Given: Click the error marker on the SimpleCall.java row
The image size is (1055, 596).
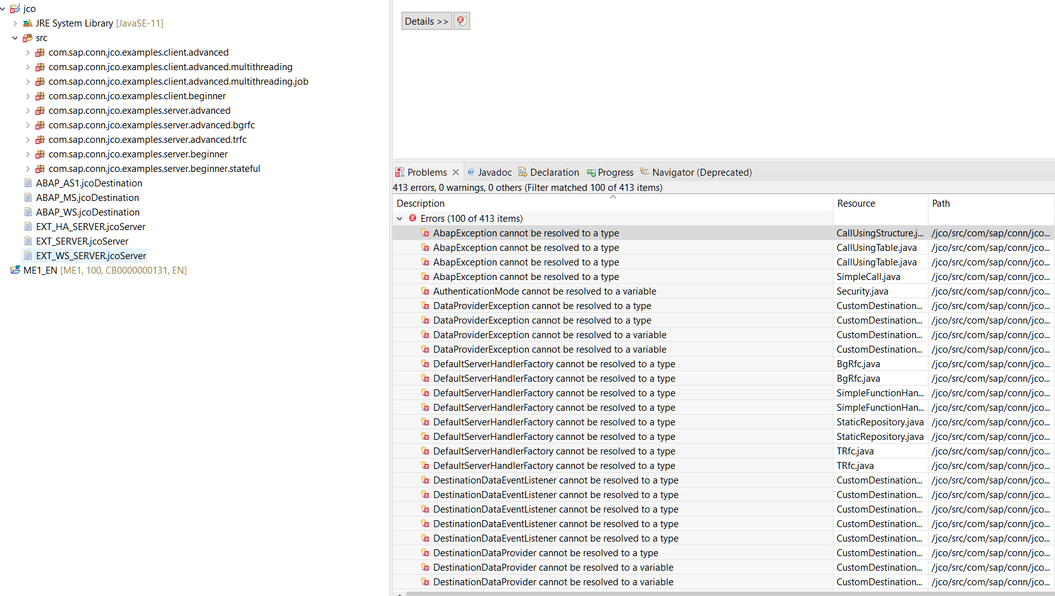Looking at the screenshot, I should 425,276.
